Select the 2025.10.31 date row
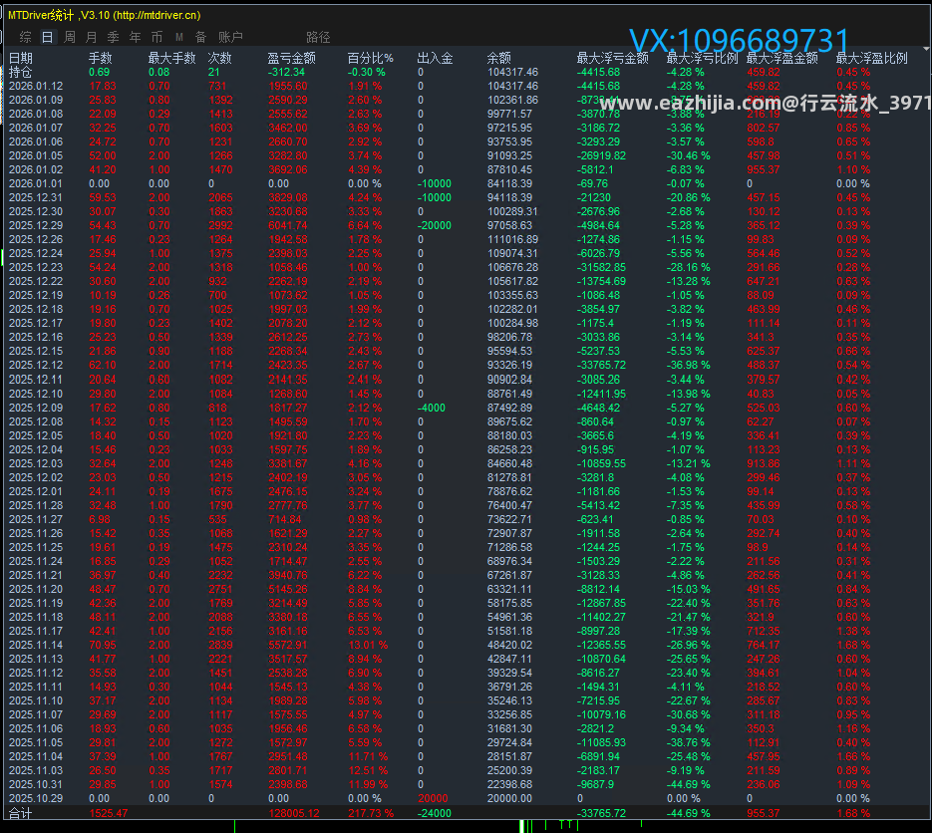 36,784
